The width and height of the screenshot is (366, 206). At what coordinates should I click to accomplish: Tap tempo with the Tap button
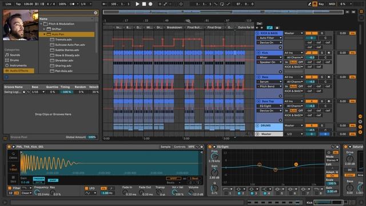18,4
